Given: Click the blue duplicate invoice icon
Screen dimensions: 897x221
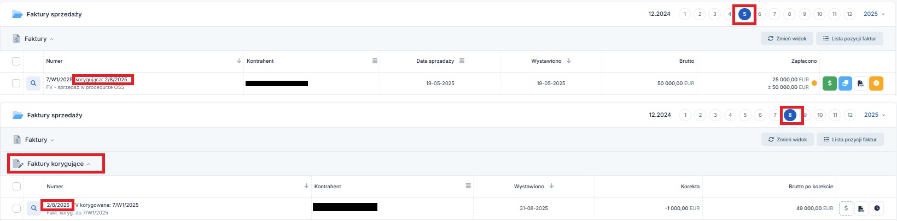Looking at the screenshot, I should click(845, 83).
